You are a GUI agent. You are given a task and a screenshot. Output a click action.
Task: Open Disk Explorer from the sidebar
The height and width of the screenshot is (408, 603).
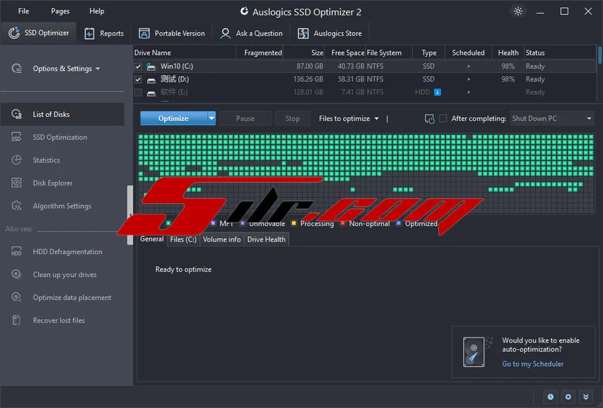62,183
